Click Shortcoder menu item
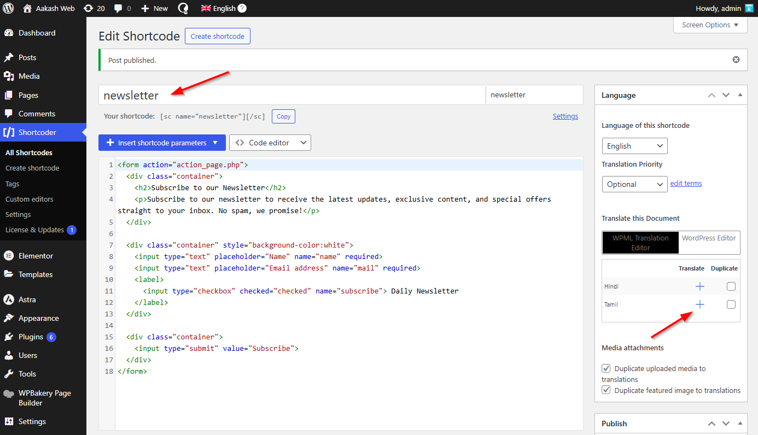758x435 pixels. [x=43, y=132]
